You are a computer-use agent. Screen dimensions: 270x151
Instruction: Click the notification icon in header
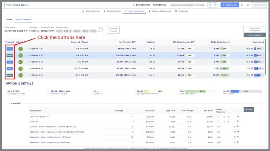[248, 5]
